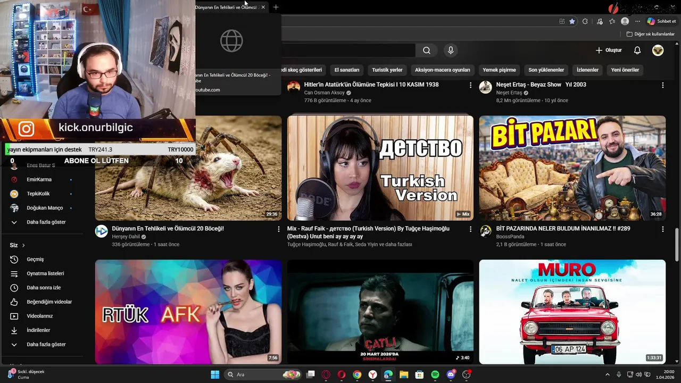Open the MURO movie thumbnail
Viewport: 681px width, 383px height.
click(572, 312)
